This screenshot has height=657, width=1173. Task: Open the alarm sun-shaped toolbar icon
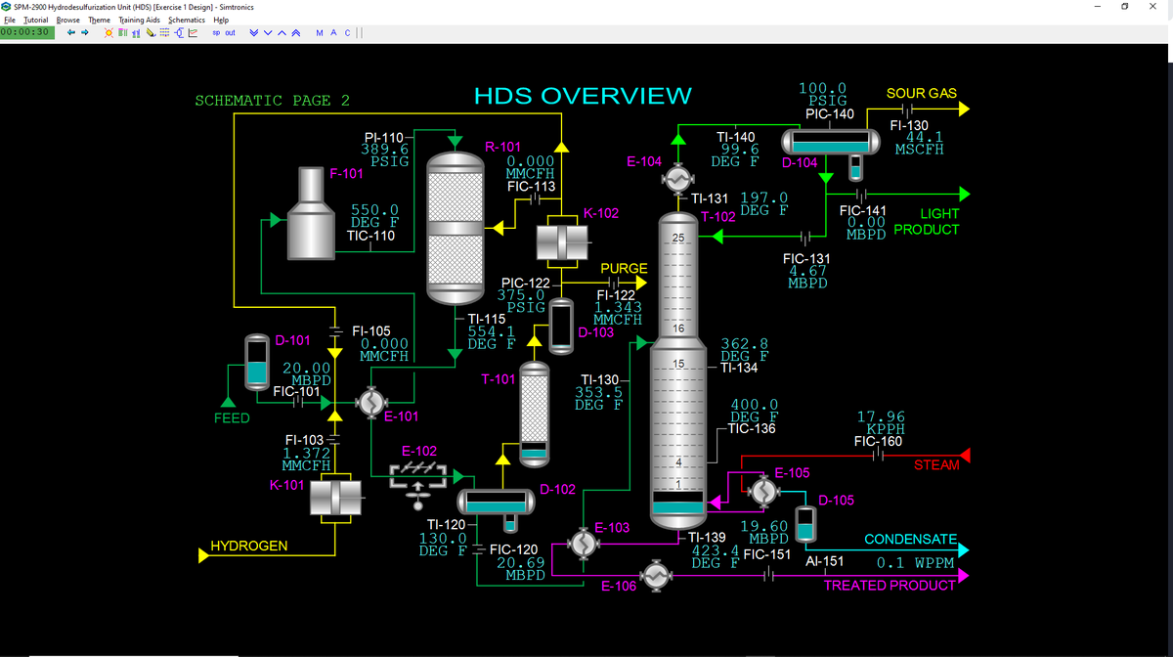tap(109, 32)
